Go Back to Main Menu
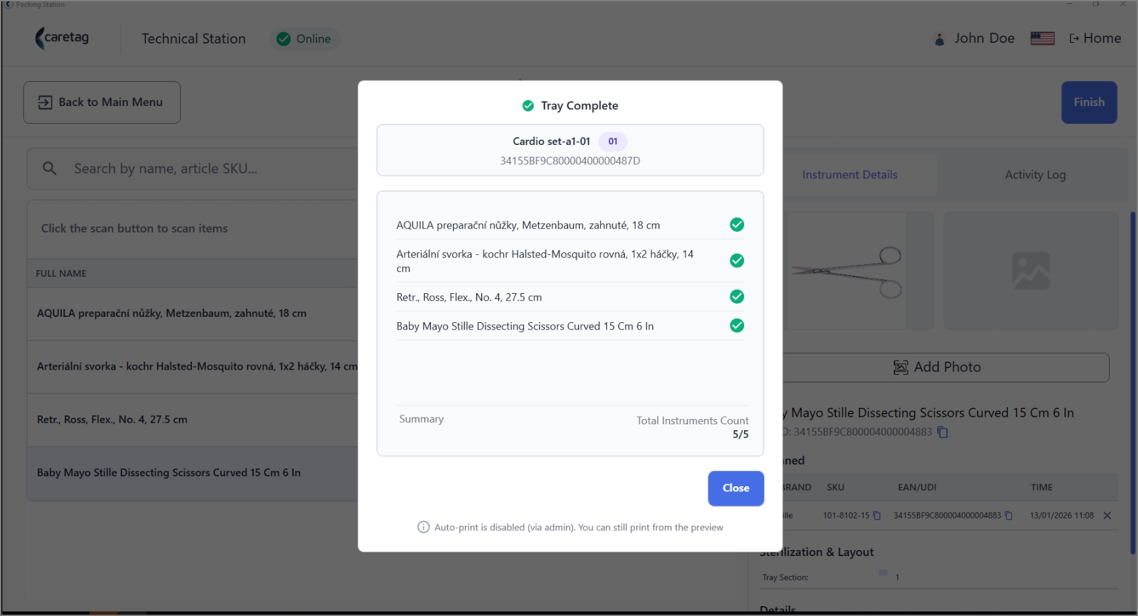 click(102, 102)
